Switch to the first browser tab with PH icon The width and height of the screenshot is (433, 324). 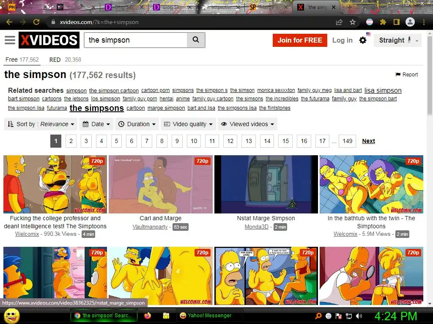[x=27, y=7]
